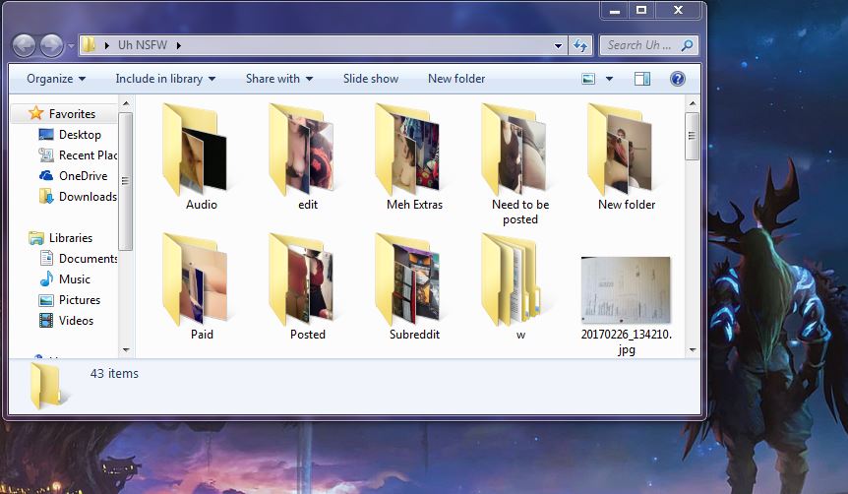Viewport: 848px width, 494px height.
Task: Select Favorites in the navigation pane
Action: (x=72, y=113)
